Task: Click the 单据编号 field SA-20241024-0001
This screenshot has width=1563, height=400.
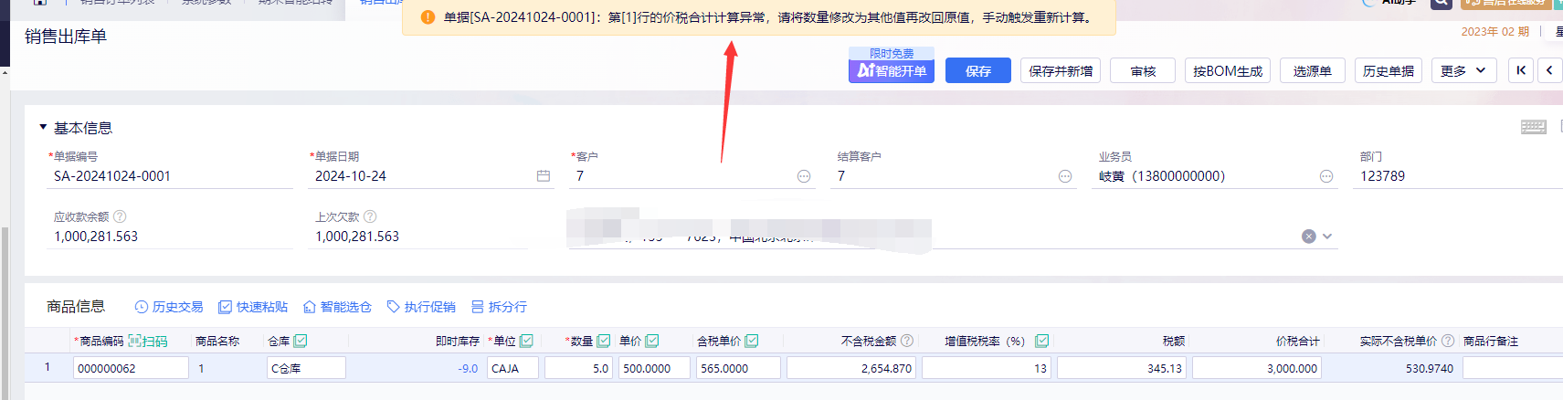Action: (170, 176)
